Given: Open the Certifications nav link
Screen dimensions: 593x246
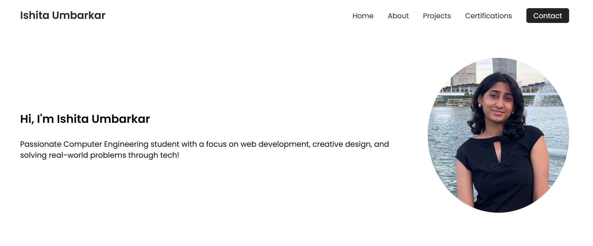Looking at the screenshot, I should point(488,16).
